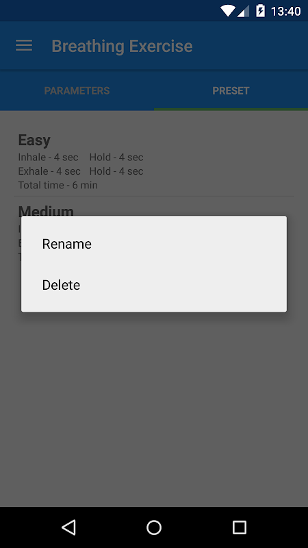Image resolution: width=308 pixels, height=548 pixels.
Task: Tap the cellular signal icon
Action: click(x=244, y=11)
